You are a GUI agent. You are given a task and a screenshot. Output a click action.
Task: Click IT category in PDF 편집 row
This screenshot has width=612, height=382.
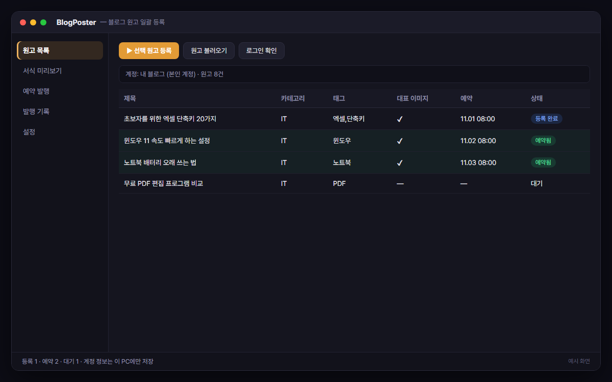point(284,183)
